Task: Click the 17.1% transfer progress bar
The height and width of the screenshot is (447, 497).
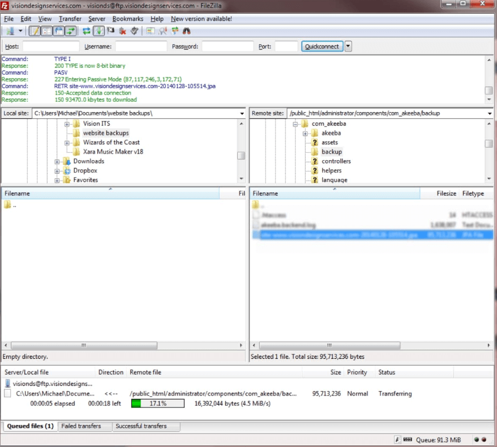Action: [157, 403]
